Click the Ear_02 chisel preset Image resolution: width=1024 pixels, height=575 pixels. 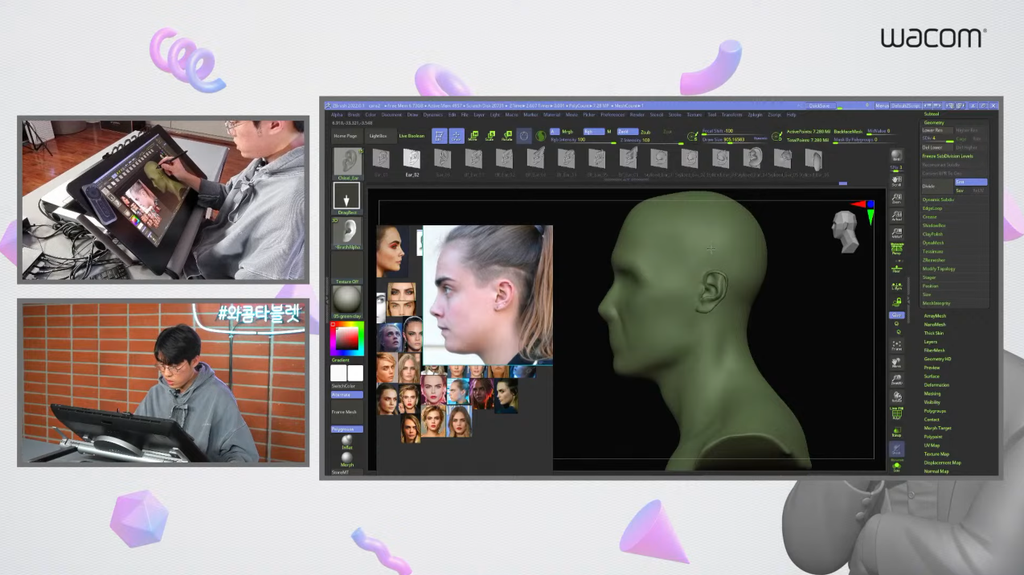(412, 161)
